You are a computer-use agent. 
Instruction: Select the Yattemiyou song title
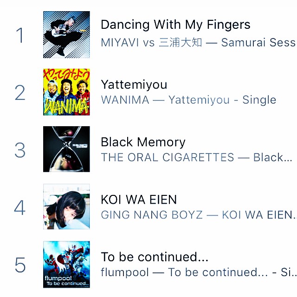pos(134,84)
